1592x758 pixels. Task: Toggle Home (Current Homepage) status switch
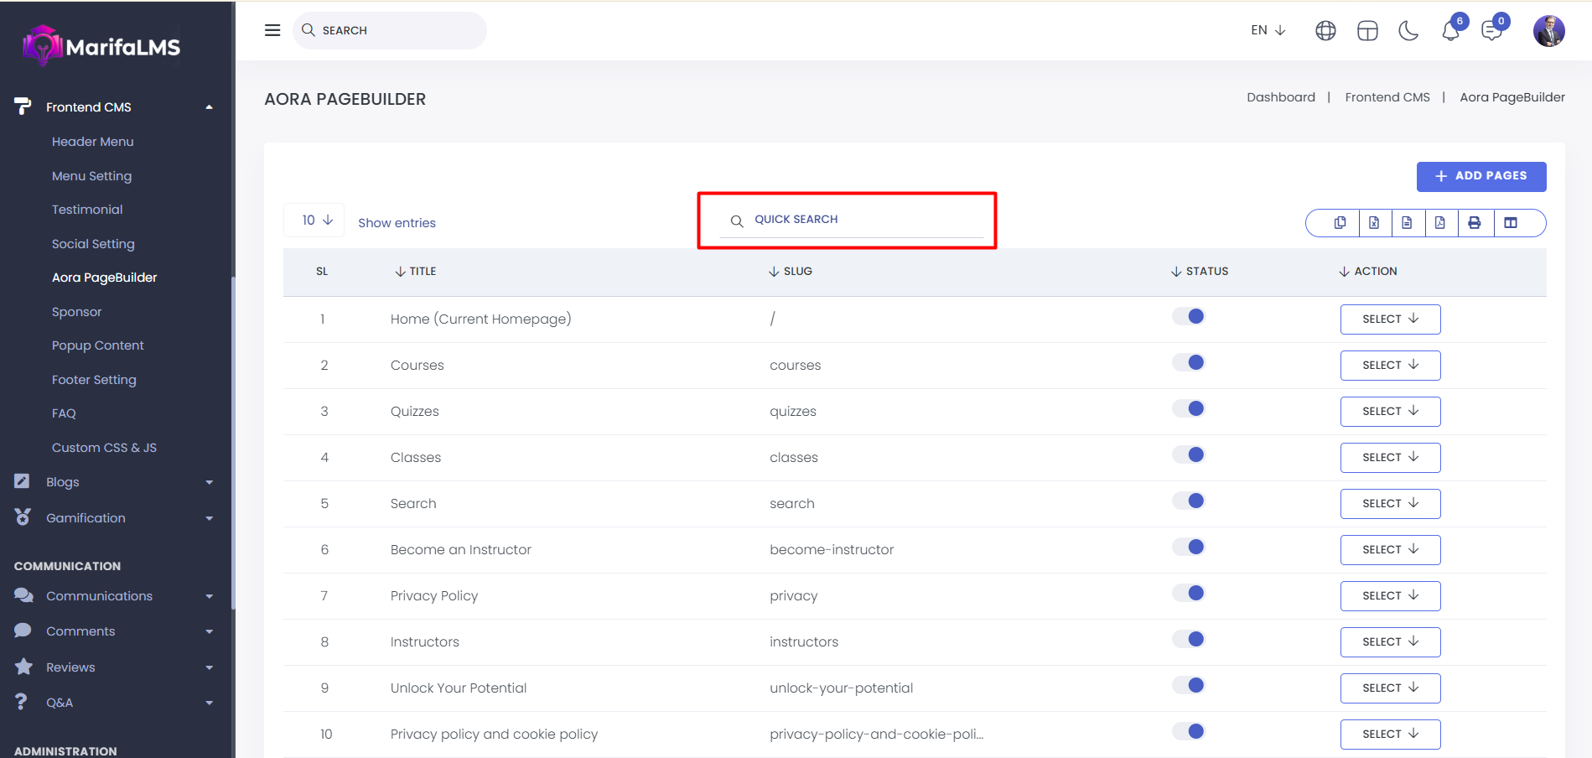coord(1188,317)
